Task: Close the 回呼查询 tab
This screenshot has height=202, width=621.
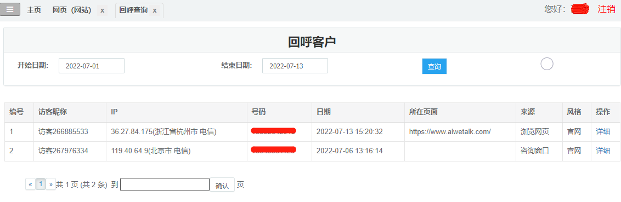Action: click(x=155, y=10)
